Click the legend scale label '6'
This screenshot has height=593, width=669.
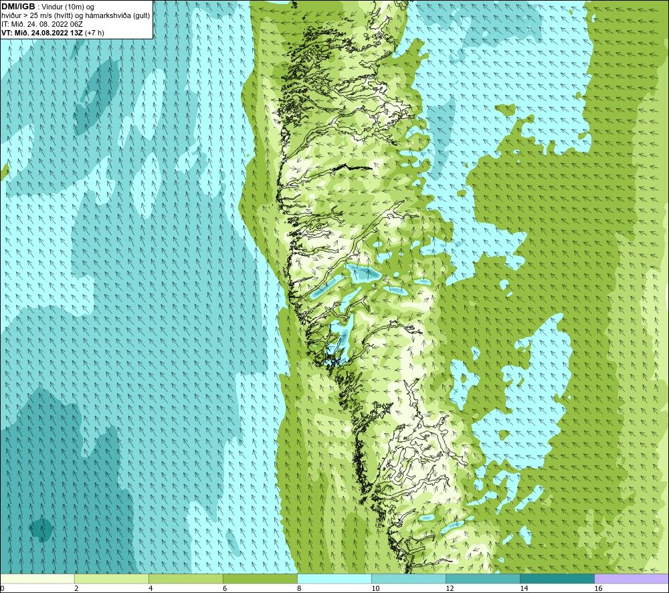pos(224,588)
